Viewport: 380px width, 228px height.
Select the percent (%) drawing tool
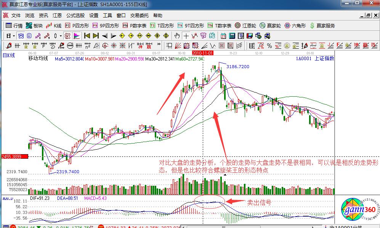pos(269,46)
